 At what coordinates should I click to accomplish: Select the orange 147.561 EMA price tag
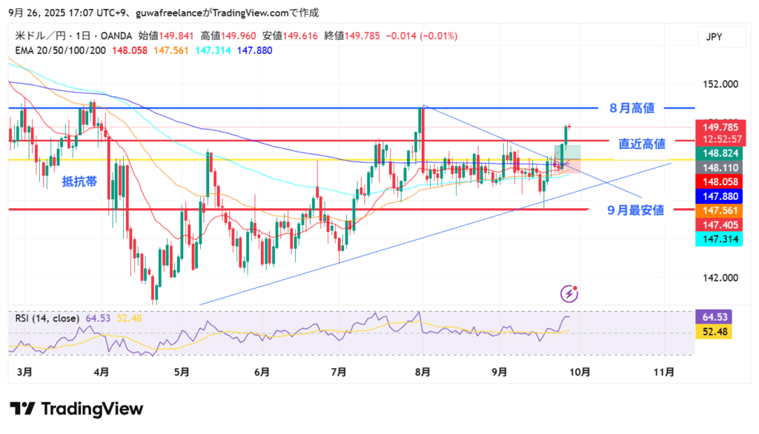click(x=719, y=210)
